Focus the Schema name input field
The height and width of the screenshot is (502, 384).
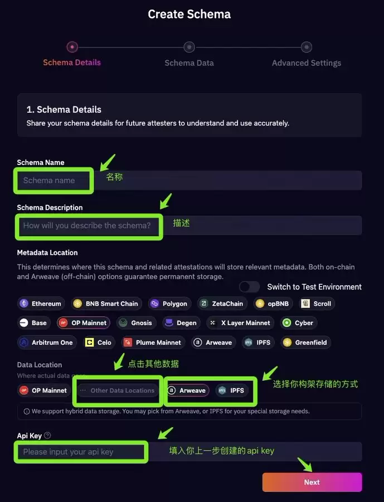click(x=189, y=181)
